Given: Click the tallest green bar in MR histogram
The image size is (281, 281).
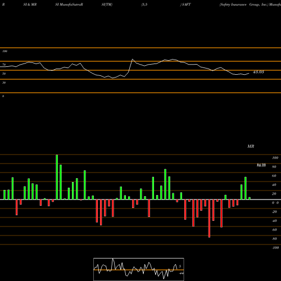Looking at the screenshot, I should pos(57,177).
